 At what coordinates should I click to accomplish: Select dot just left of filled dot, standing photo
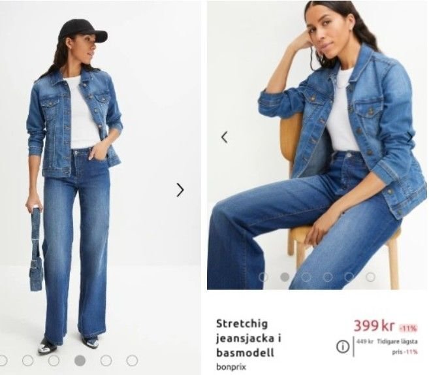tap(54, 361)
